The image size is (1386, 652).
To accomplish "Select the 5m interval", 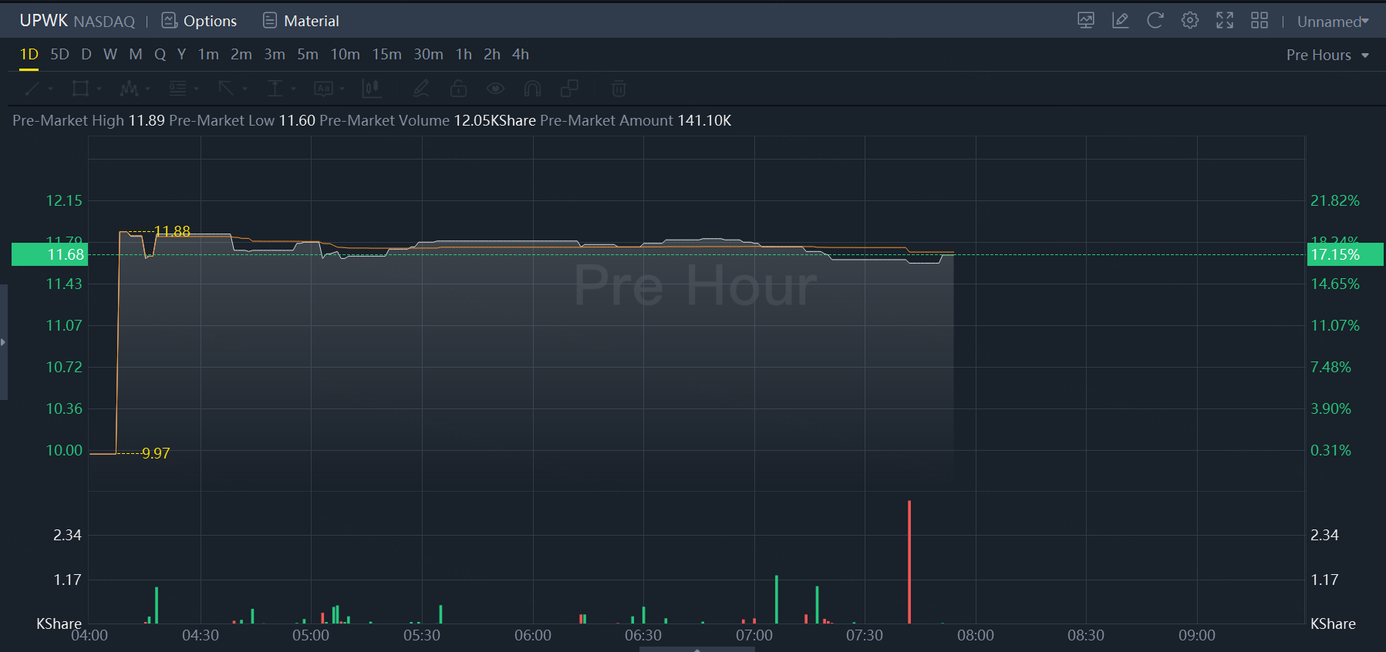I will pyautogui.click(x=308, y=55).
